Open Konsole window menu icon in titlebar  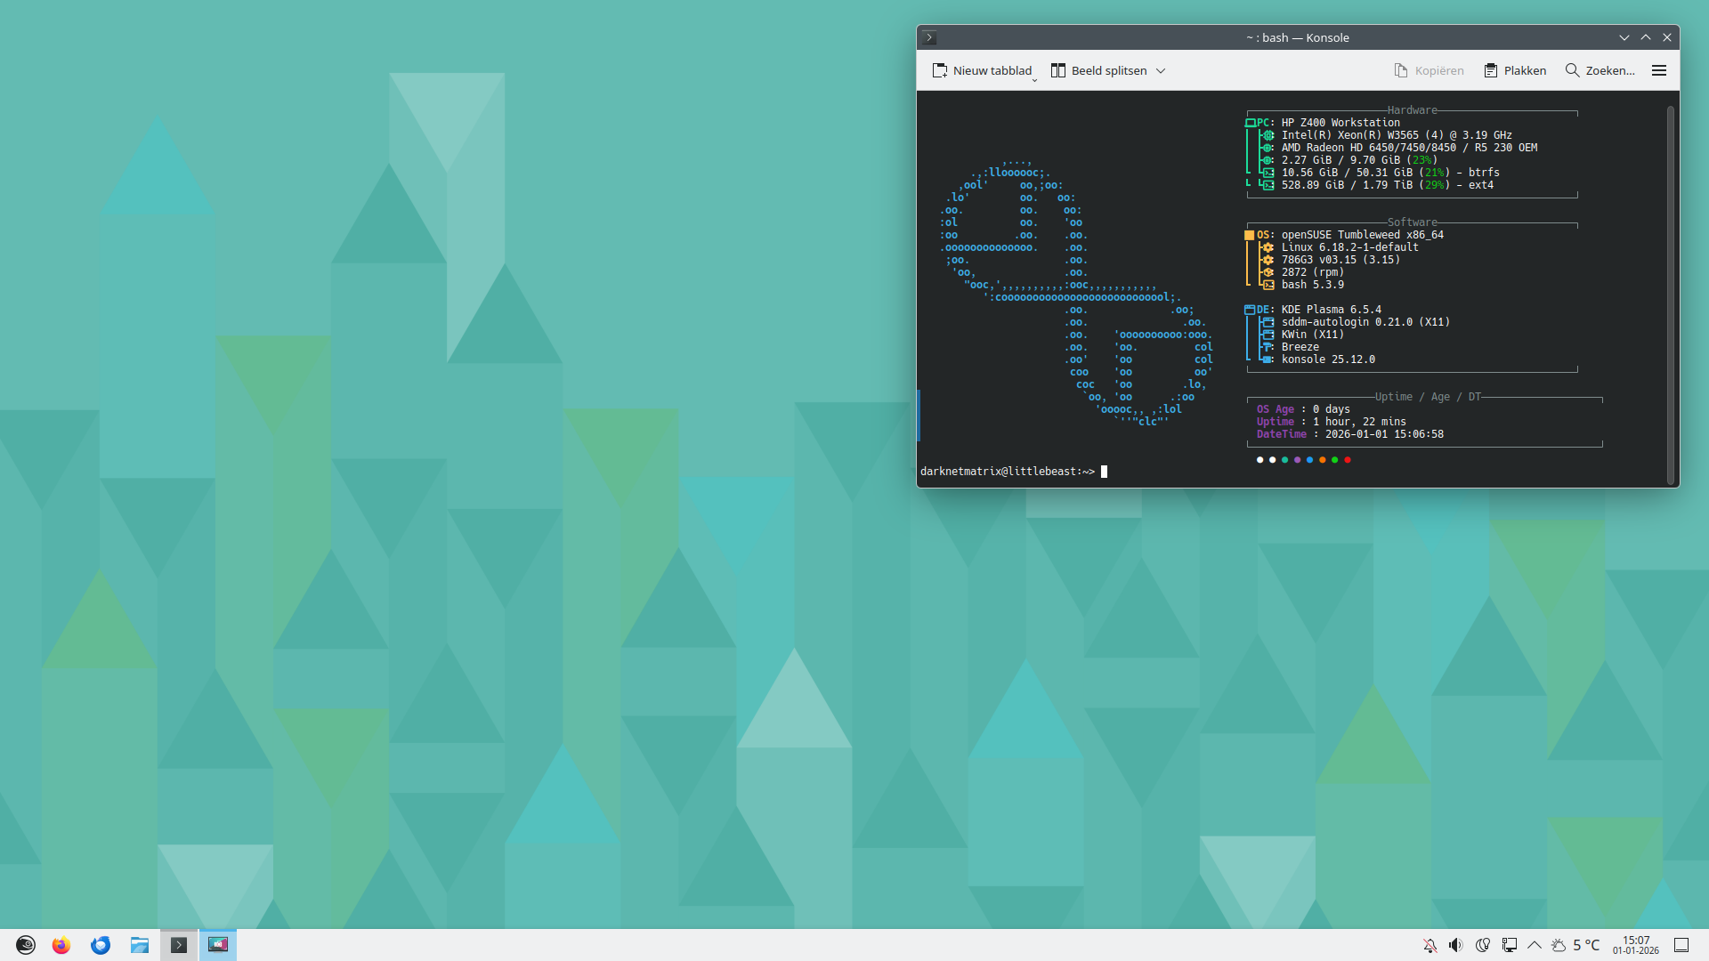click(929, 37)
